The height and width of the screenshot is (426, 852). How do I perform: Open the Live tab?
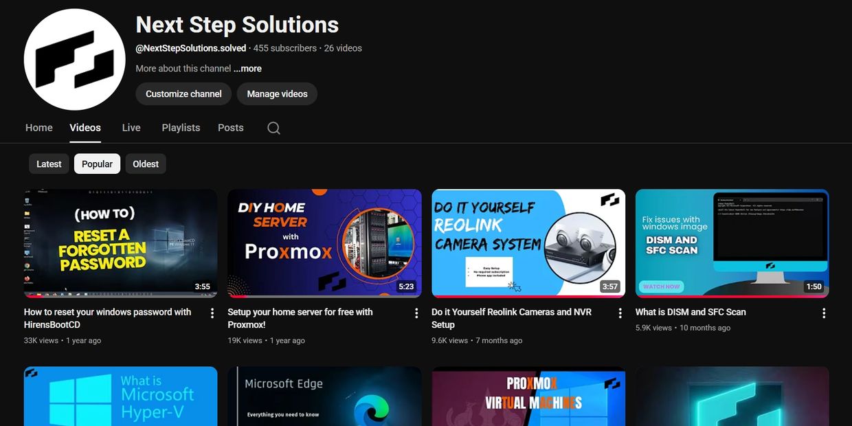point(131,128)
